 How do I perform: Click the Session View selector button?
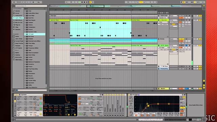point(204,8)
